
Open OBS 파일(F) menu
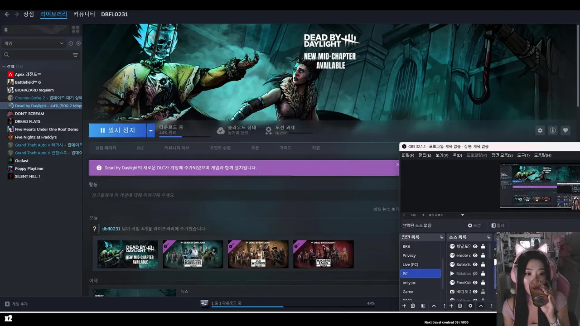coord(408,155)
